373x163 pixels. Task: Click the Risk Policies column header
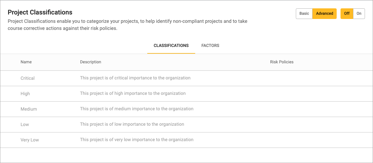(x=282, y=62)
